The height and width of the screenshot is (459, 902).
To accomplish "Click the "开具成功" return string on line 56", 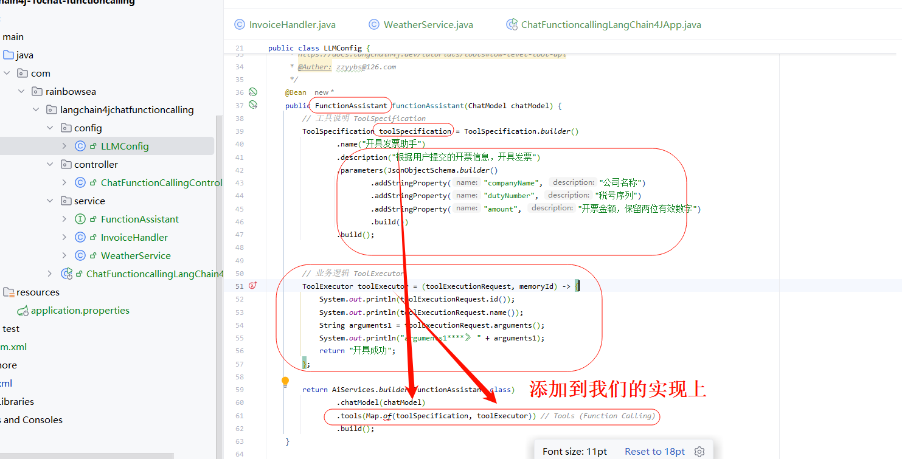I will pyautogui.click(x=370, y=351).
